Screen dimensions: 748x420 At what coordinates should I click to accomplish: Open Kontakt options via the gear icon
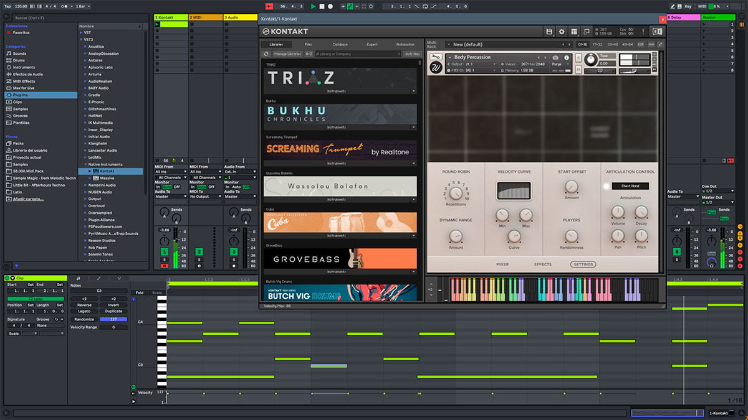click(562, 31)
